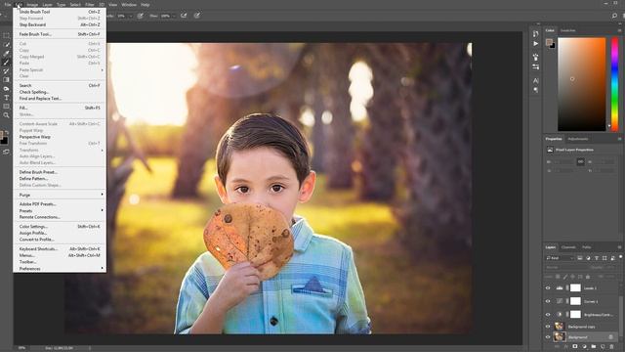
Task: Select the Background copy layer thumbnail
Action: coord(560,327)
